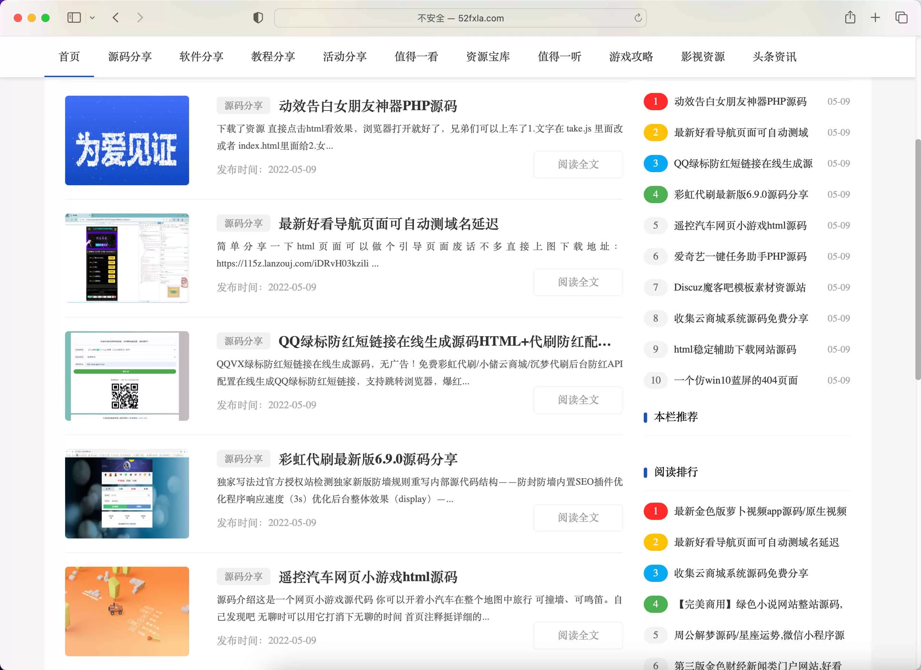Open the navigation page article thumbnail
The image size is (921, 670).
[127, 258]
